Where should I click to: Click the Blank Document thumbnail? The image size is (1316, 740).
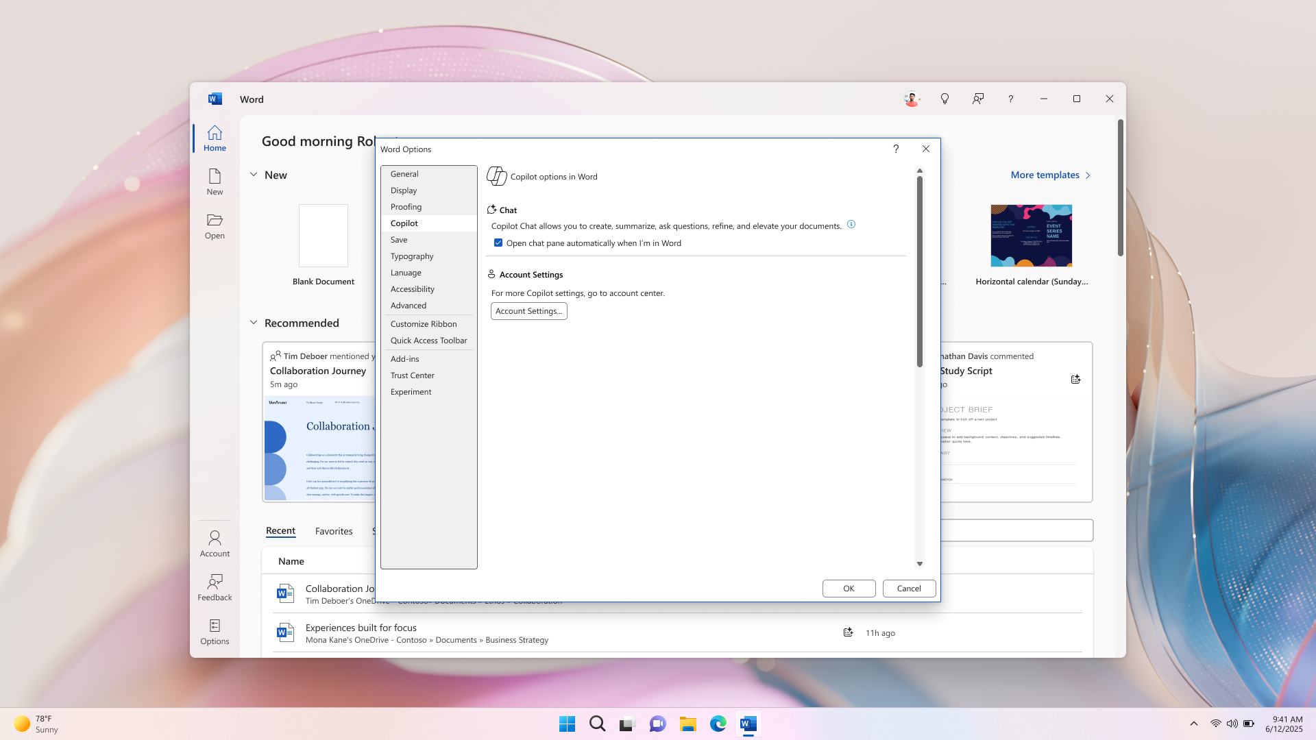[324, 236]
